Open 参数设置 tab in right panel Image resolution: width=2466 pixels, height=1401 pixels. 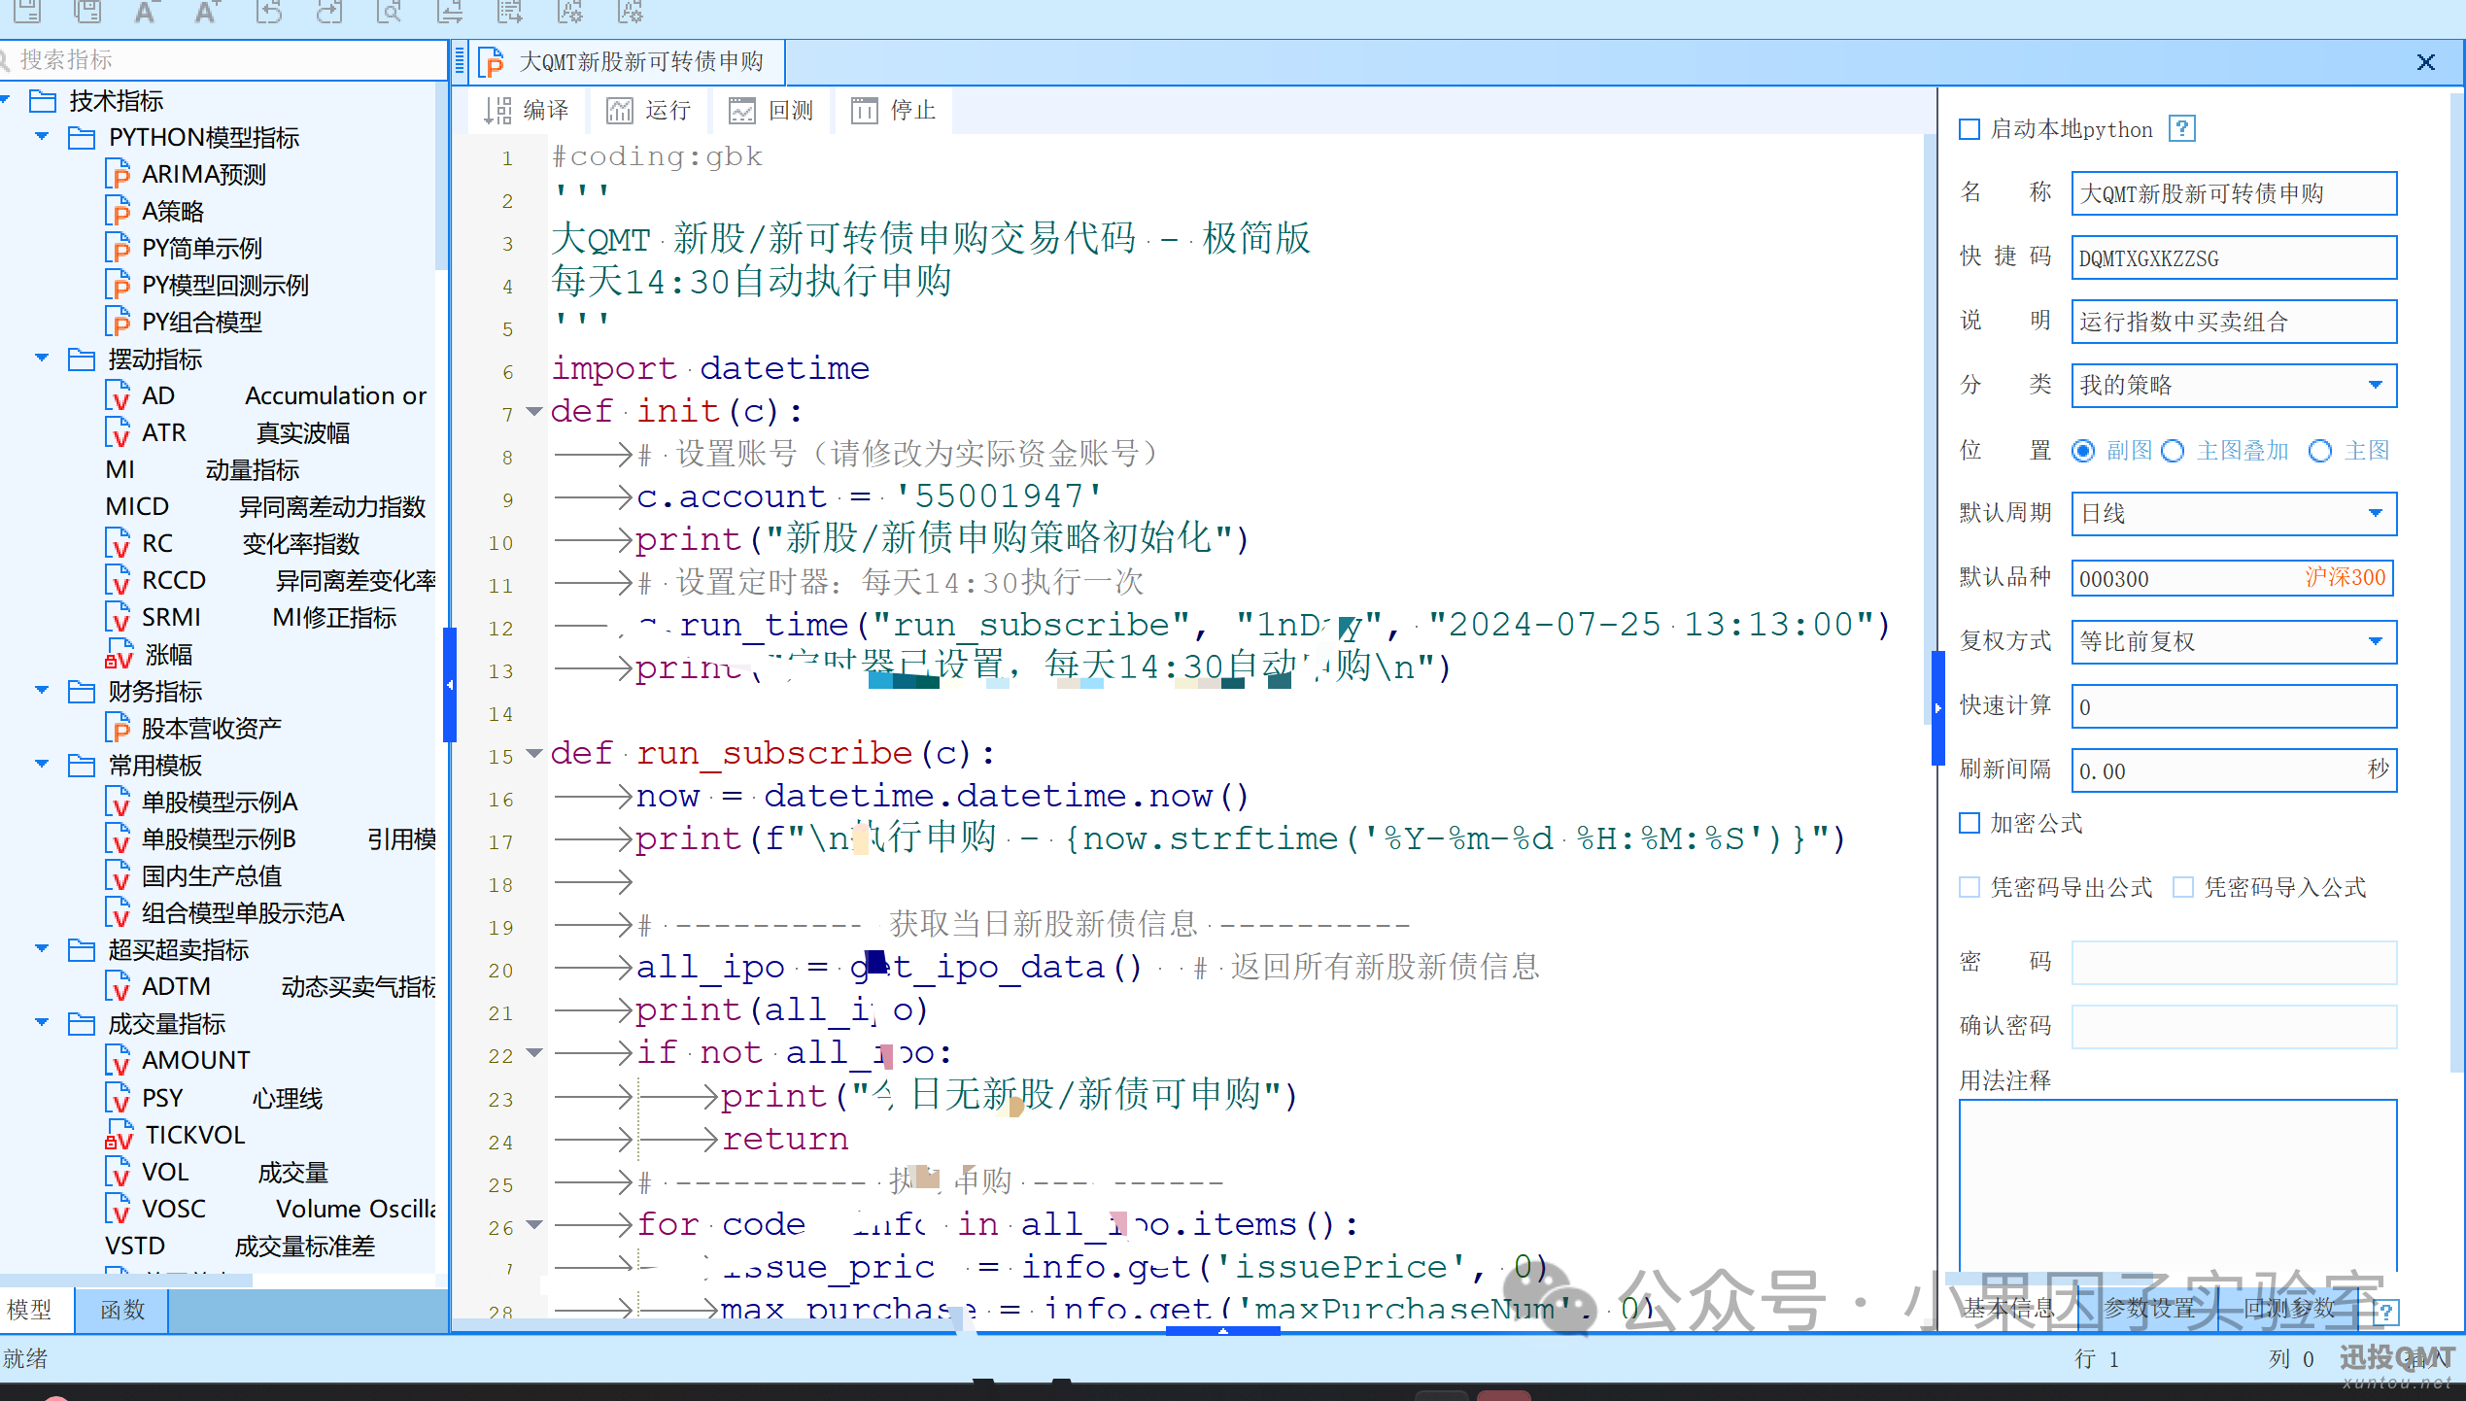(2148, 1308)
